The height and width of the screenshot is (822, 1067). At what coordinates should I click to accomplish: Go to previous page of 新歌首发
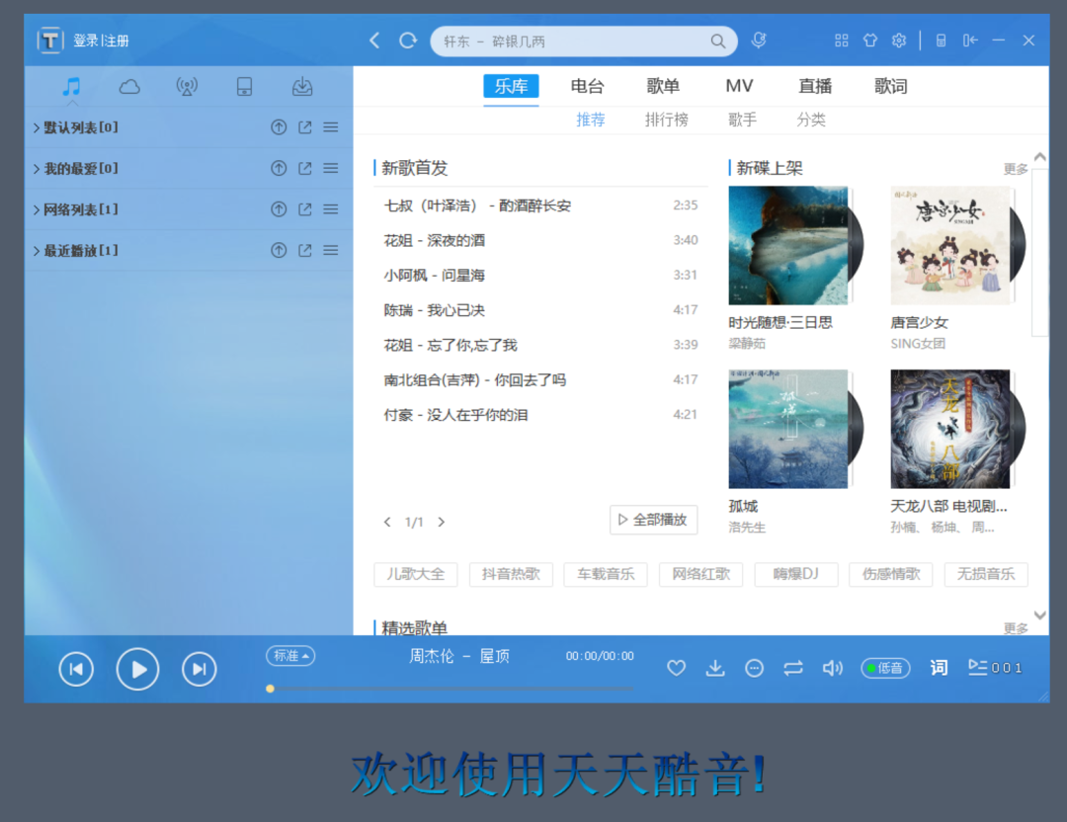point(387,522)
